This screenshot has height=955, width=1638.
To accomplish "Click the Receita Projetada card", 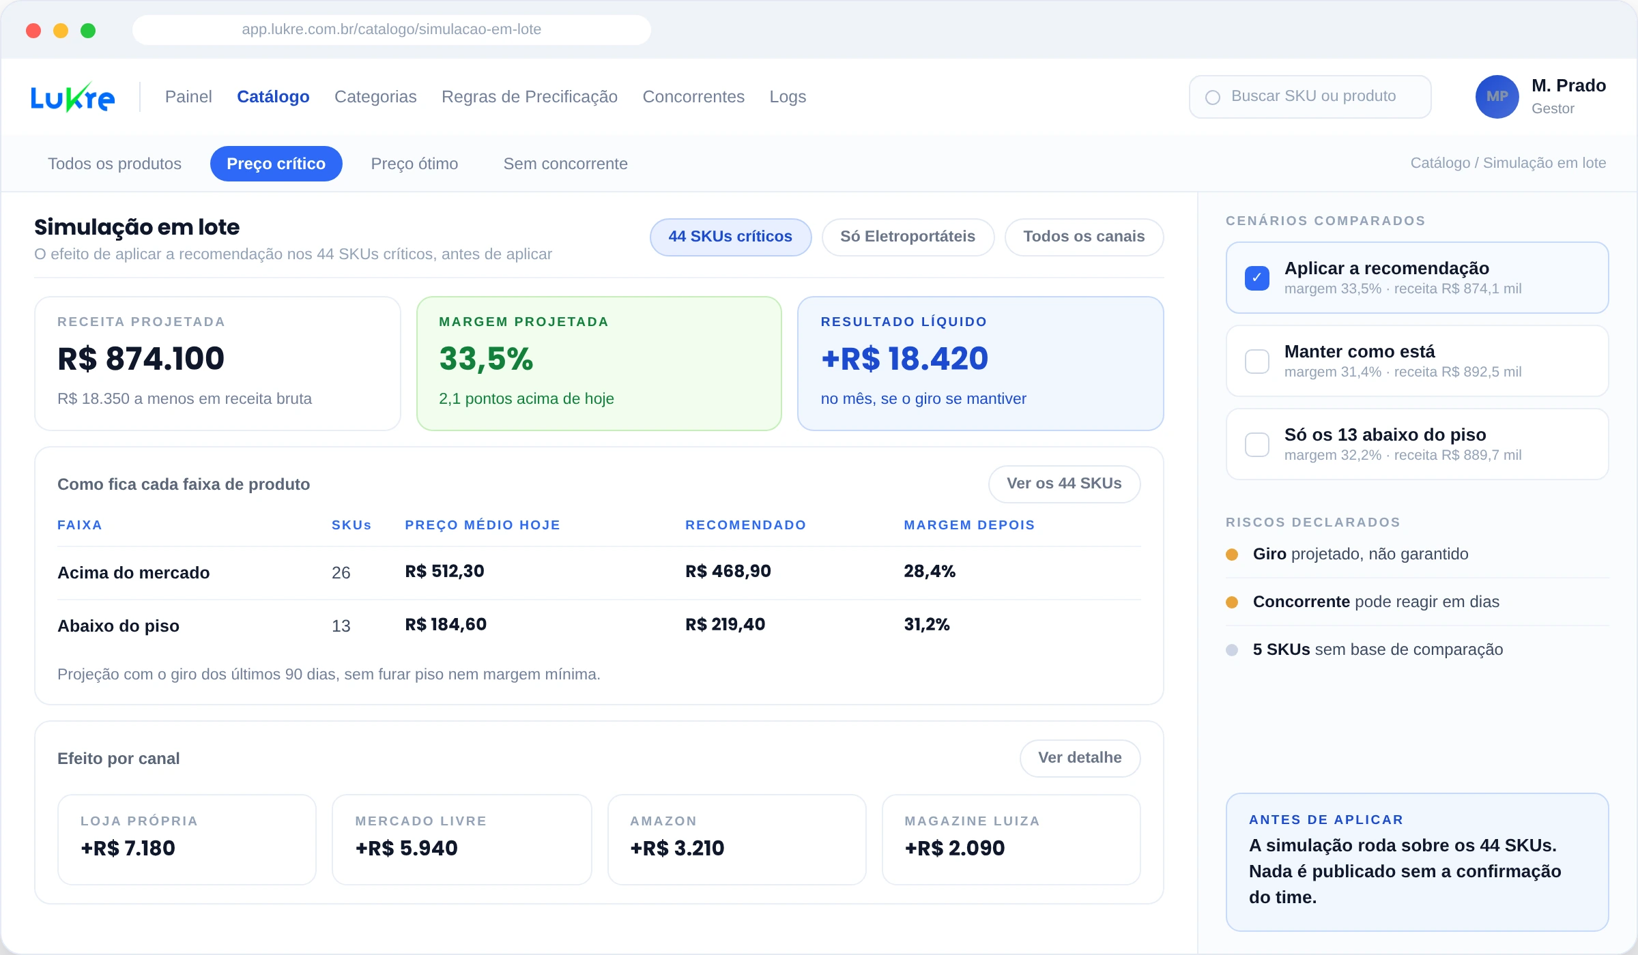I will tap(217, 363).
